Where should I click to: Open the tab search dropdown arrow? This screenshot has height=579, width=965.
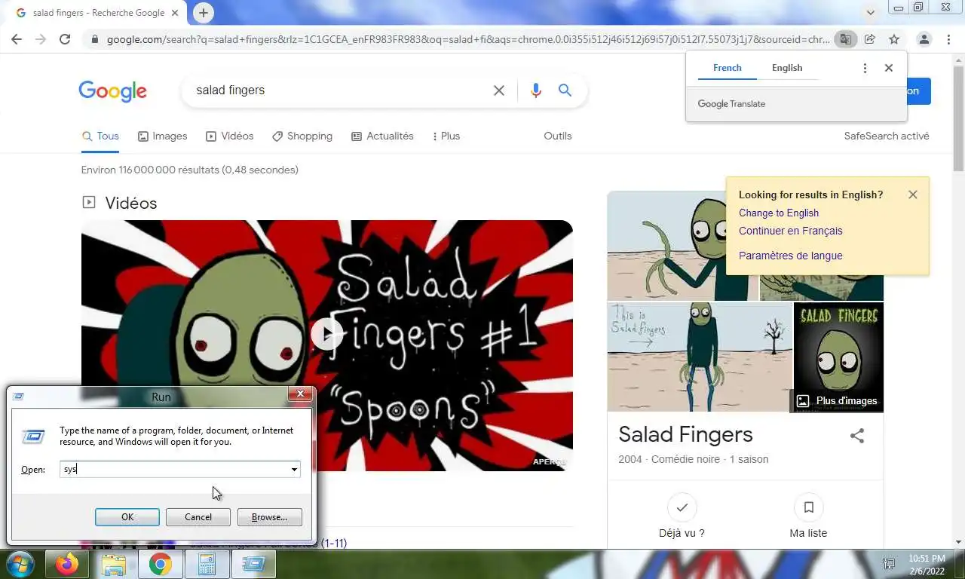(x=870, y=13)
